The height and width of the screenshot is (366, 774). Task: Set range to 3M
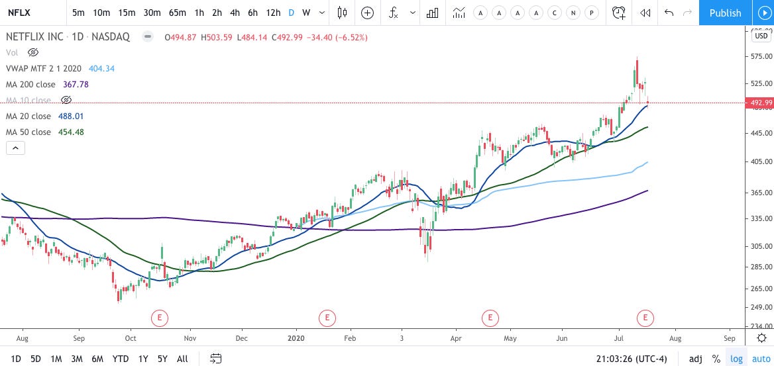coord(76,359)
